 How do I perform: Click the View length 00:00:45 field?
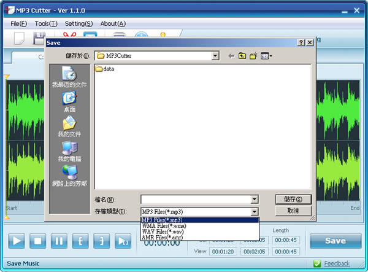pos(286,252)
